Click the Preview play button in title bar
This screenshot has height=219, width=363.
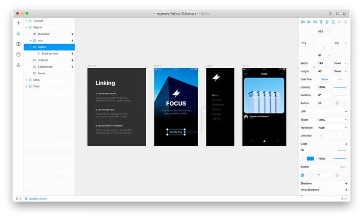pos(330,13)
